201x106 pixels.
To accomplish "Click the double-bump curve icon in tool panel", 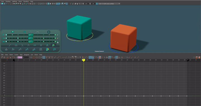I will [x=37, y=32].
